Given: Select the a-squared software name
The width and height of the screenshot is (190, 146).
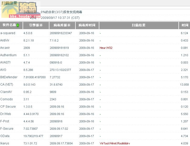Looking at the screenshot, I should click(8, 33).
